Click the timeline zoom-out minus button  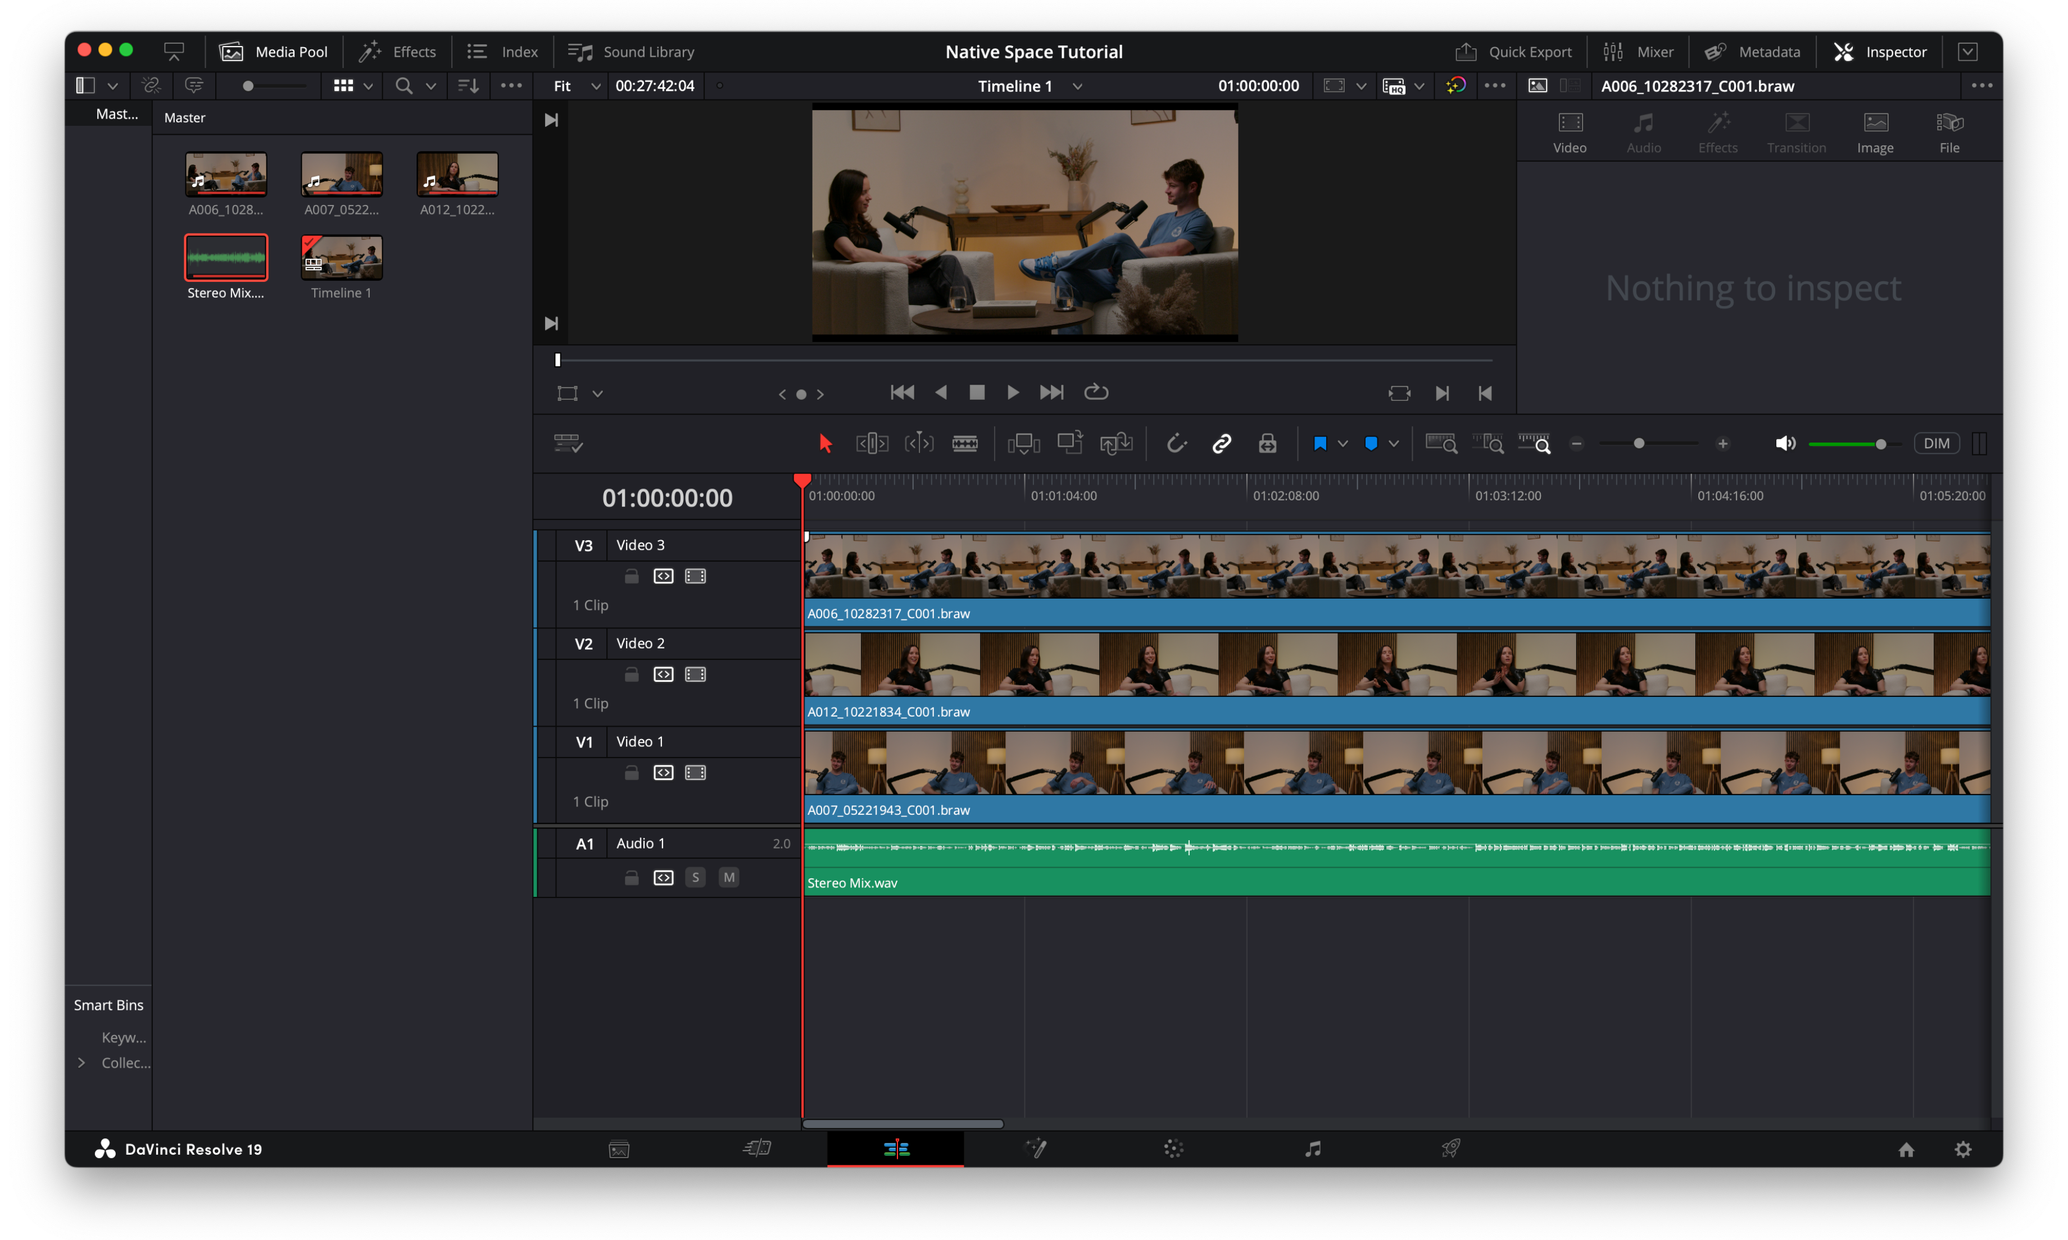tap(1576, 444)
